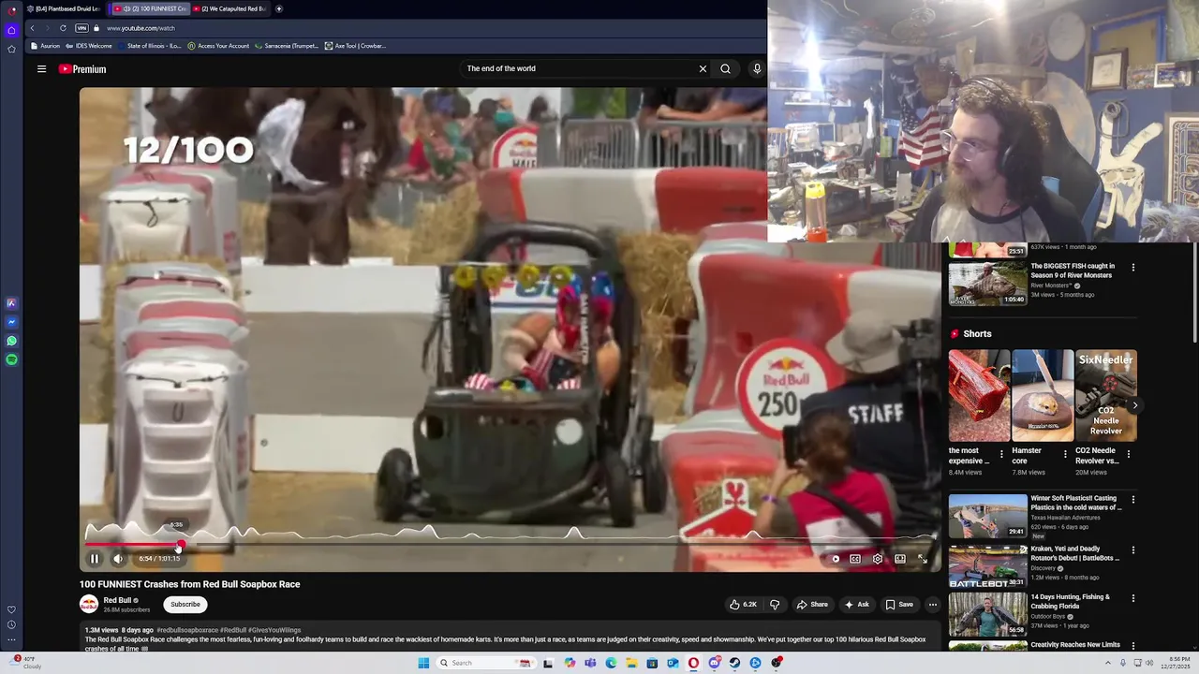Click the #redbullsoapboxrace hashtag

pos(187,630)
